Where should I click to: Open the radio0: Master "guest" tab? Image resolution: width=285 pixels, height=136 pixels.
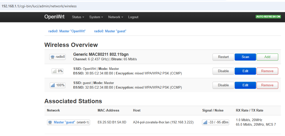(110, 31)
